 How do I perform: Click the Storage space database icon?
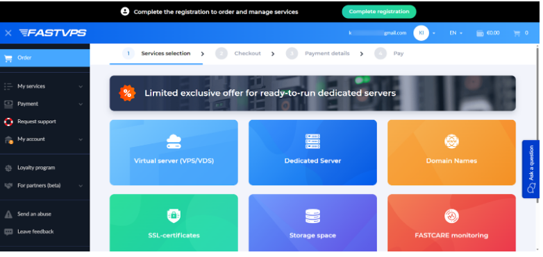[x=312, y=216]
